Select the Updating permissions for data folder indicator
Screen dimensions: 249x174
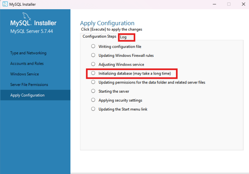pos(93,82)
